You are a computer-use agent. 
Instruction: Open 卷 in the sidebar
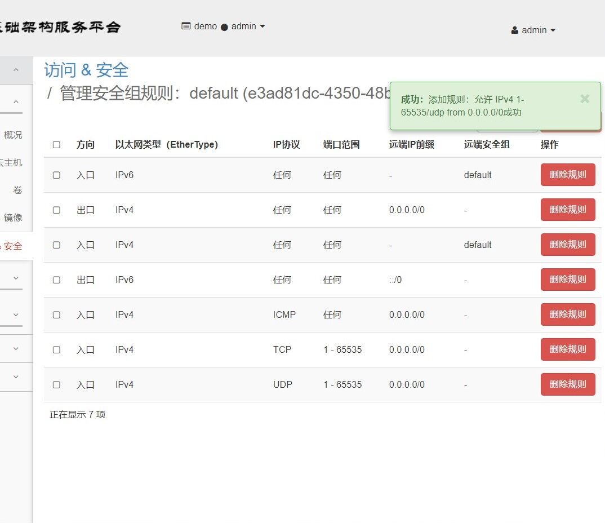click(17, 190)
